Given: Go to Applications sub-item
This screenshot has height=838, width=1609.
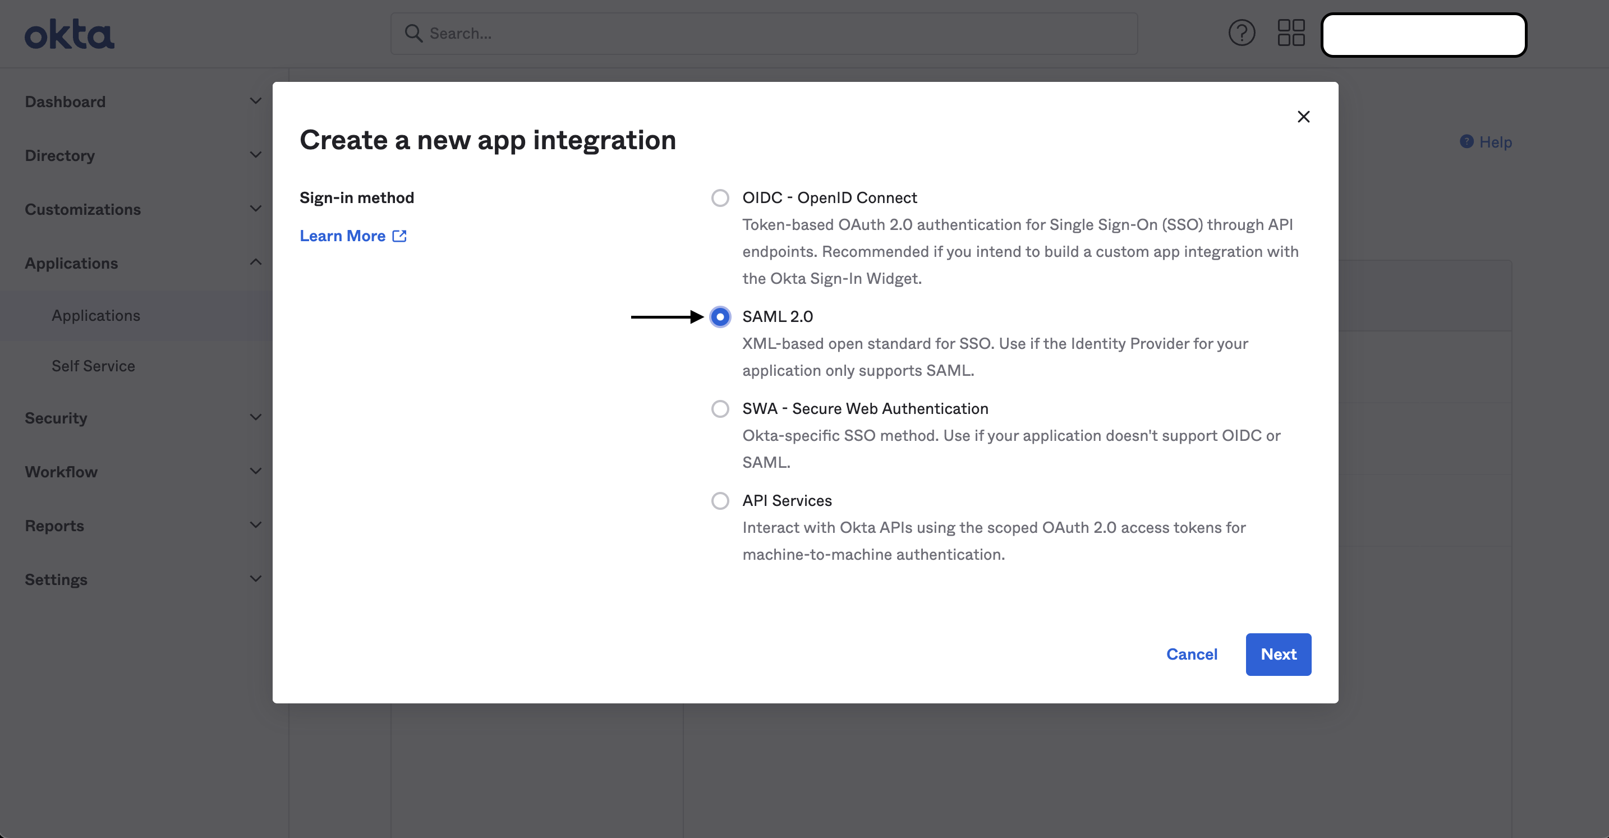Looking at the screenshot, I should pos(95,316).
